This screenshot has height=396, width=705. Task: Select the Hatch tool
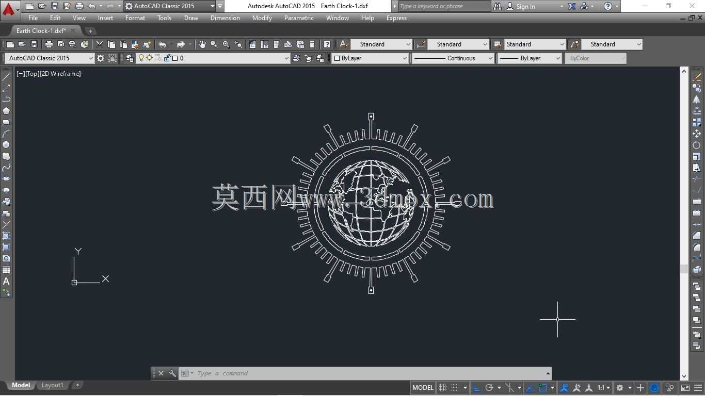6,236
